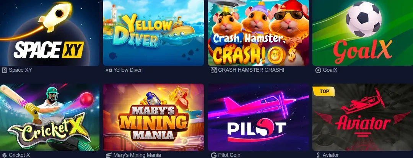
Task: Click provider icon next to CRASH HAMSTER CRASH!
Action: coord(214,70)
